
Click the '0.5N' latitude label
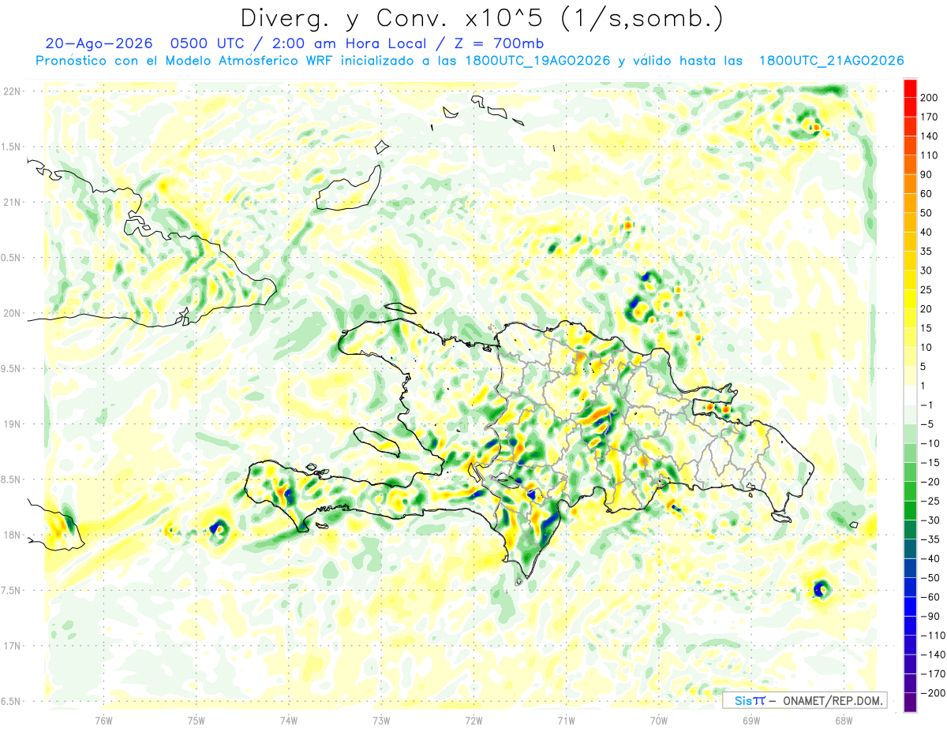tap(11, 258)
